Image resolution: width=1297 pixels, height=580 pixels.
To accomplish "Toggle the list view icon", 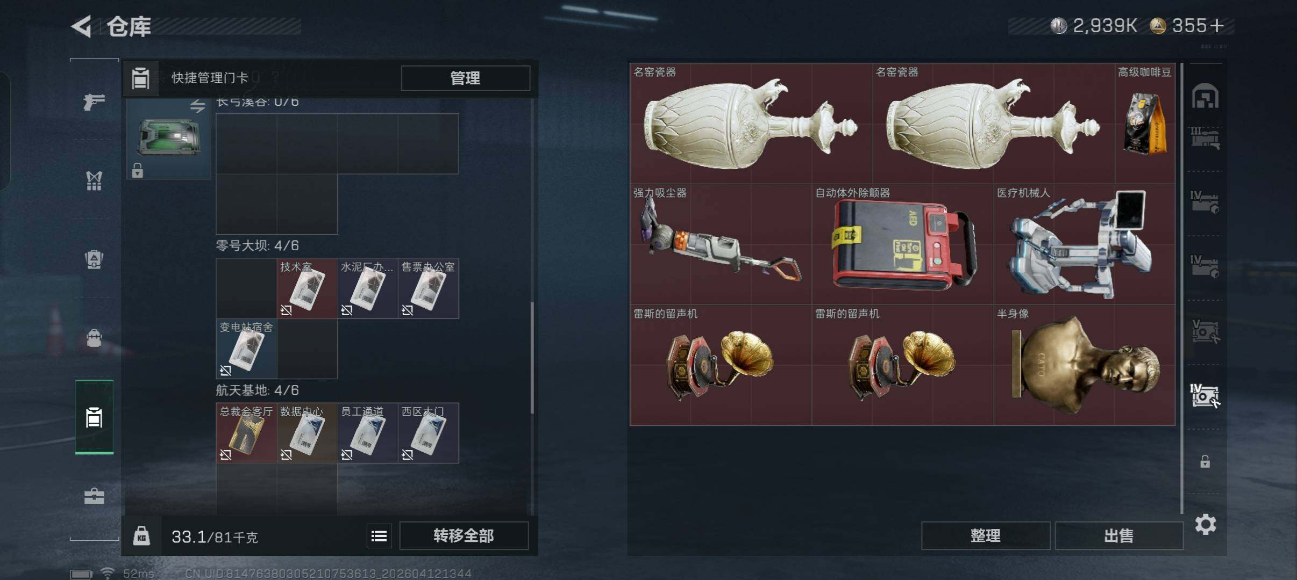I will [x=379, y=536].
